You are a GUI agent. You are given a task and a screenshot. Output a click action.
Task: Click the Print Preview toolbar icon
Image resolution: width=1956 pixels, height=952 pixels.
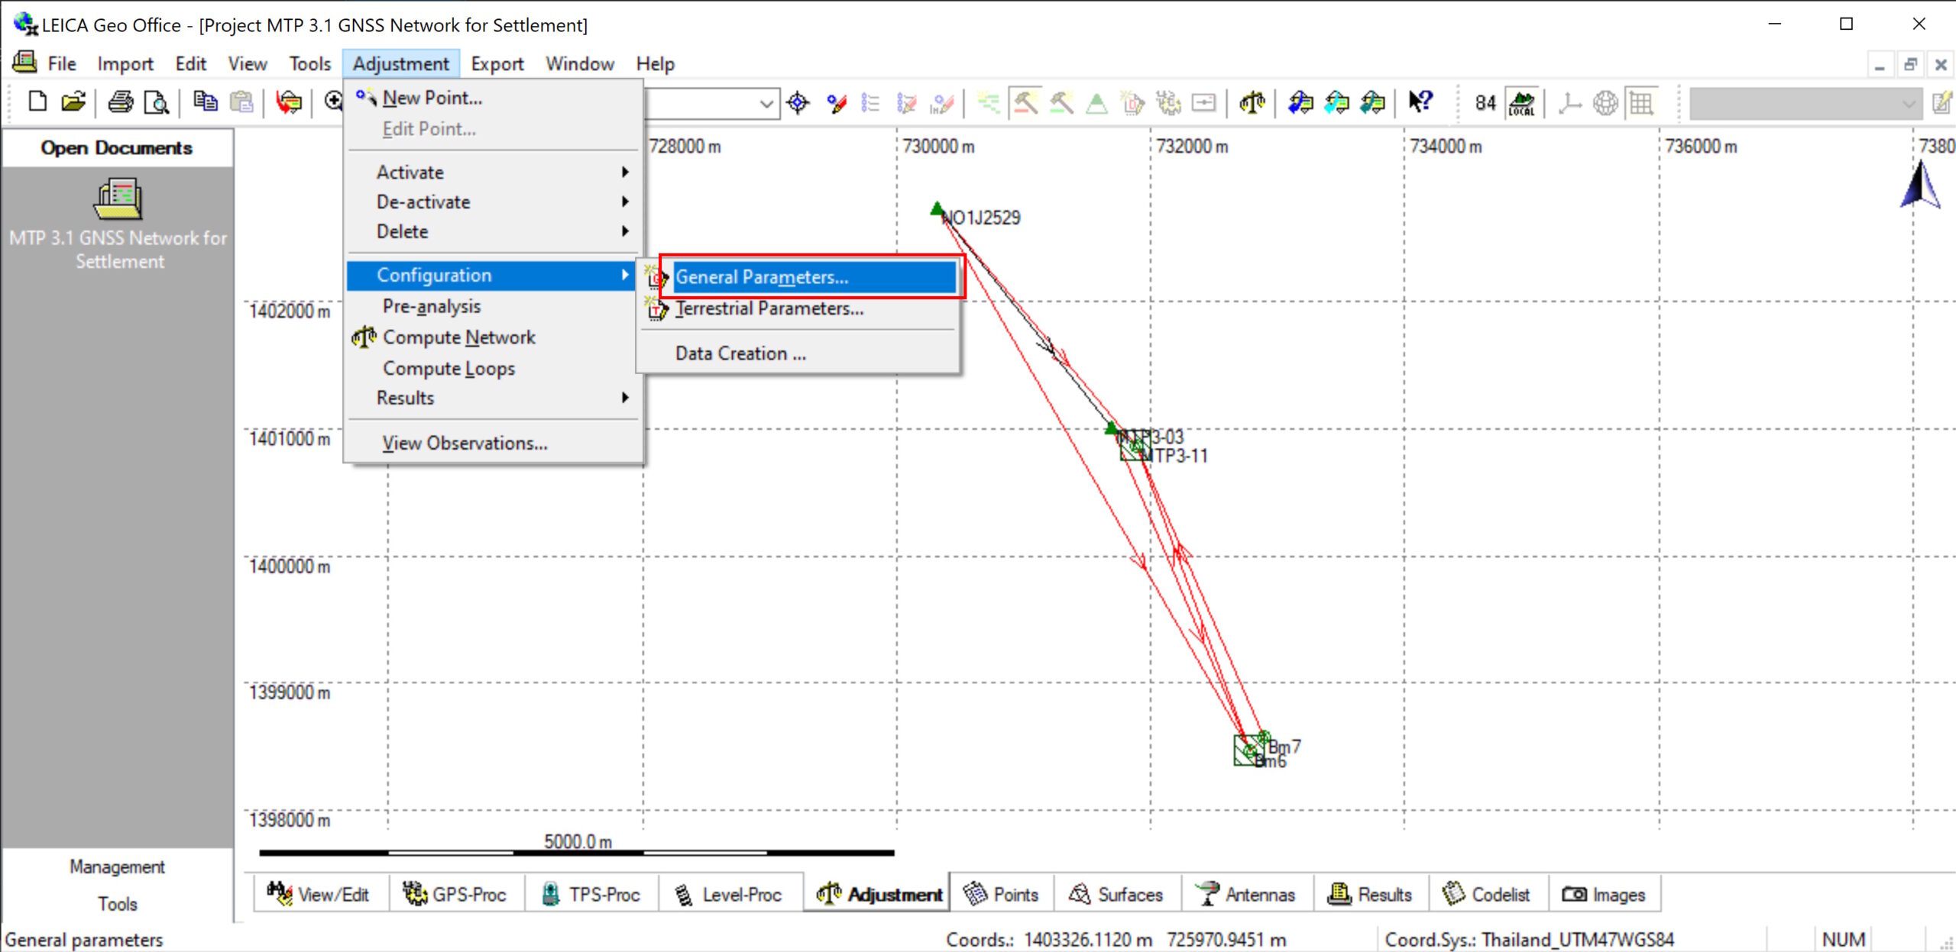click(x=157, y=102)
